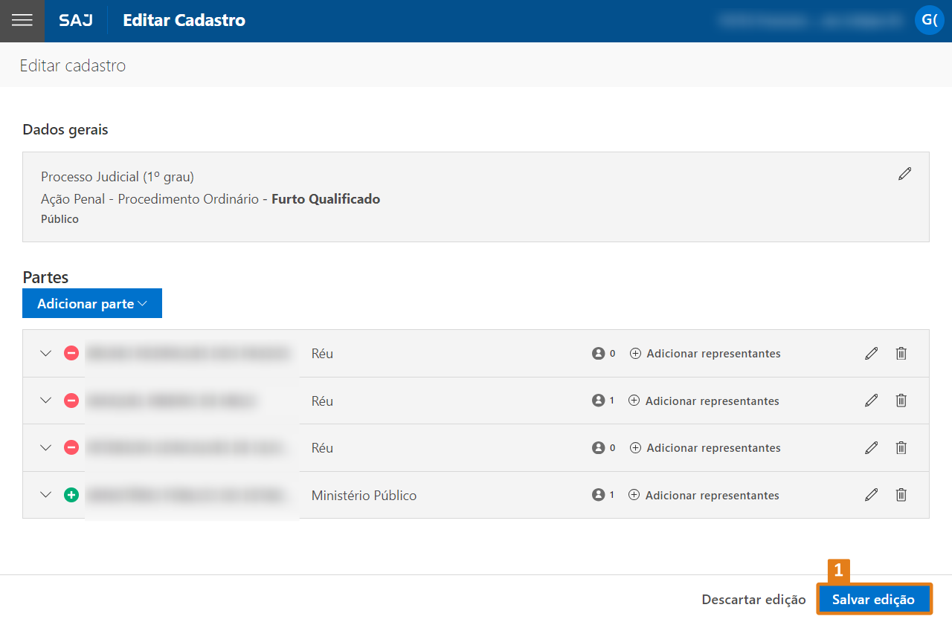This screenshot has height=619, width=952.
Task: Open the hamburger menu in the header
Action: point(22,21)
